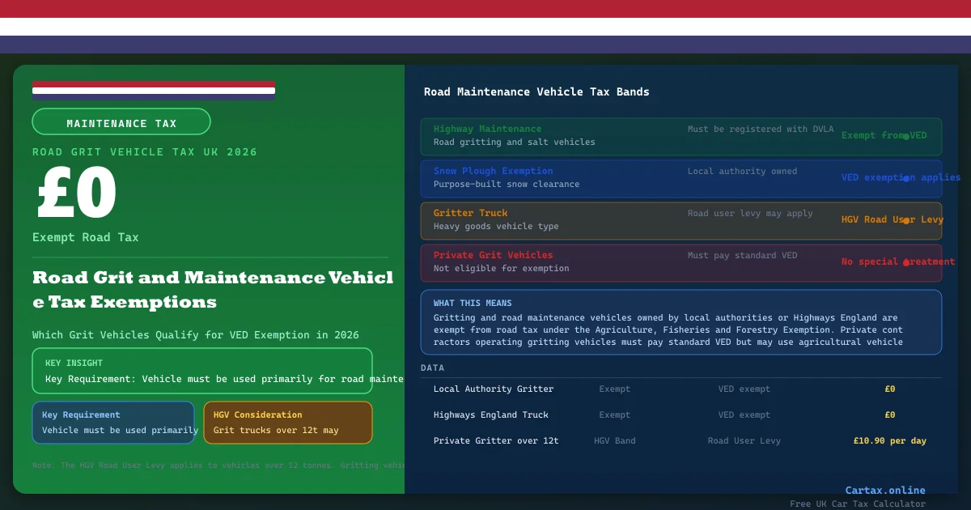Click the blue dot beside VED exemption applies

[x=907, y=177]
